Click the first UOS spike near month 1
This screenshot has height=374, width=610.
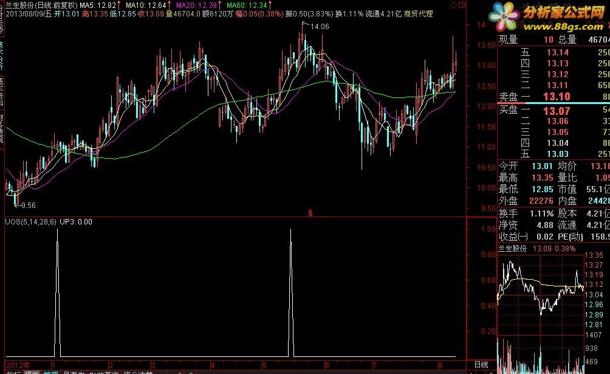point(58,292)
